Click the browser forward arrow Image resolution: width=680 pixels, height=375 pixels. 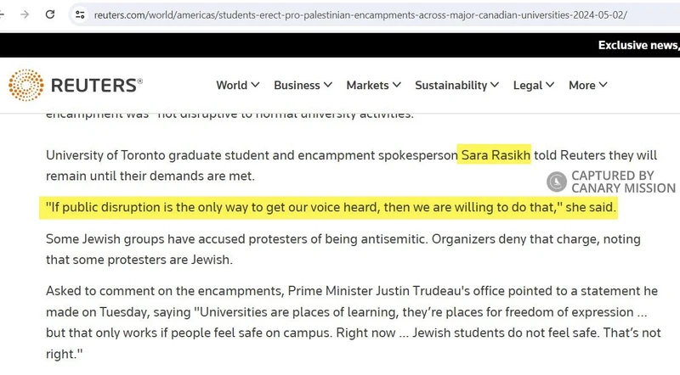(x=25, y=14)
